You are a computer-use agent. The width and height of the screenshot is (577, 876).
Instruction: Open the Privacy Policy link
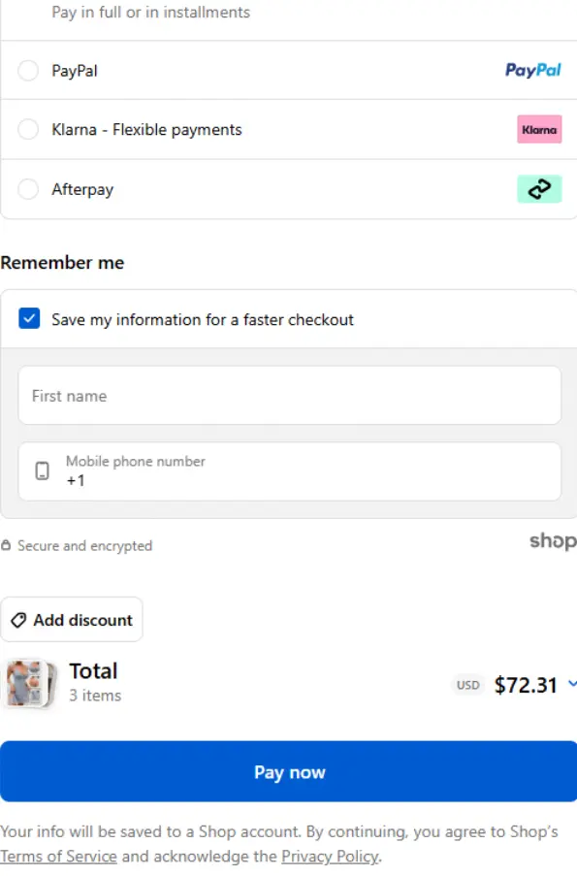(329, 857)
